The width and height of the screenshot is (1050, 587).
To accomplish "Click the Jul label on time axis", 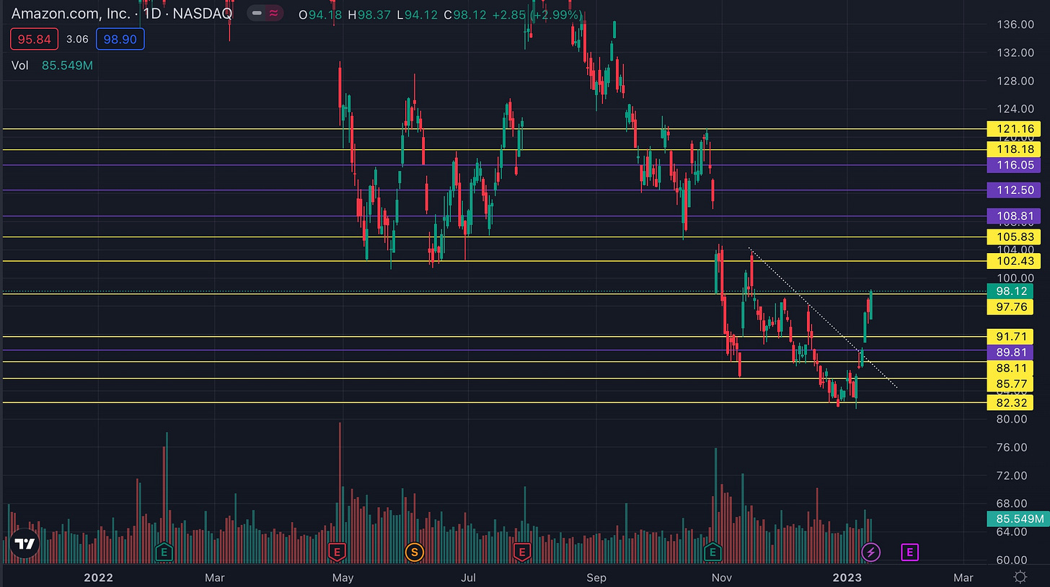I will point(469,578).
